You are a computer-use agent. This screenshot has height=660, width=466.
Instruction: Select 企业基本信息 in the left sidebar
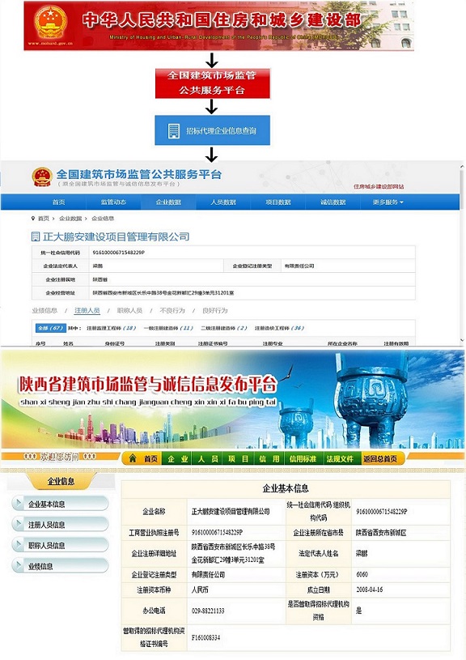tap(61, 504)
